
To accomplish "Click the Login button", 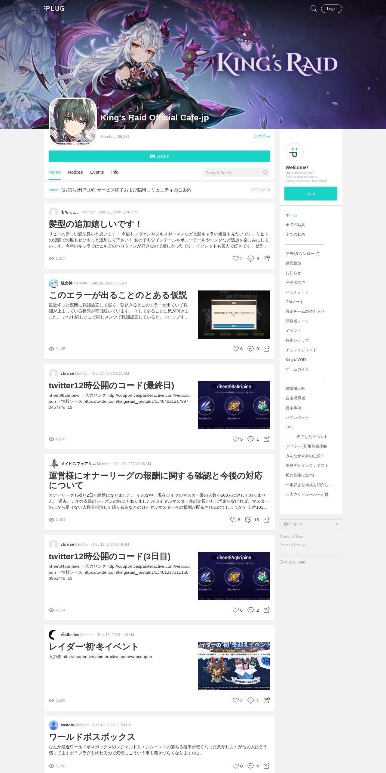I will (332, 9).
